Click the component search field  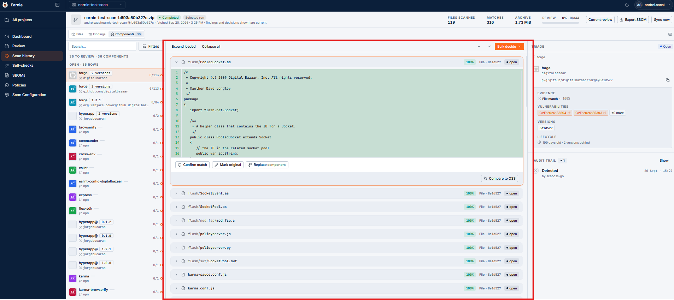(x=102, y=46)
